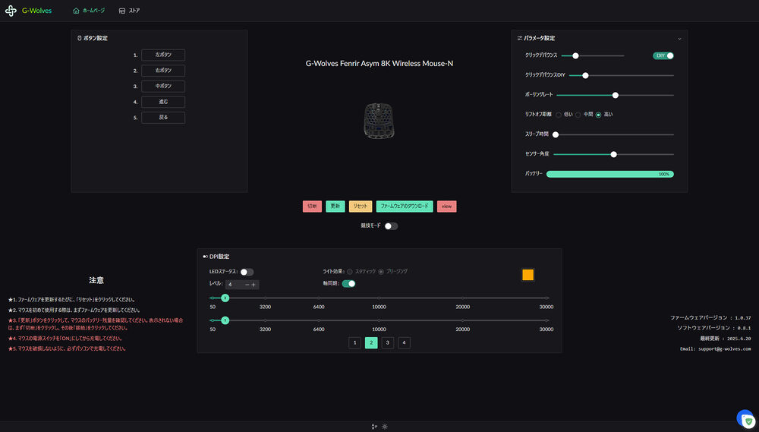Click the X-axis DPI slider handle

[225, 298]
